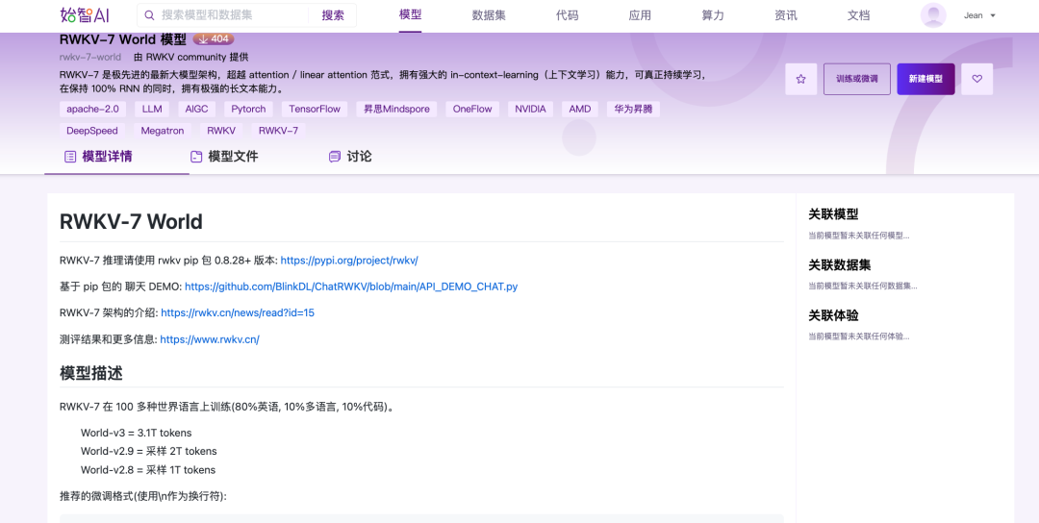Open the 文档 navigation item
Image resolution: width=1039 pixels, height=523 pixels.
859,15
